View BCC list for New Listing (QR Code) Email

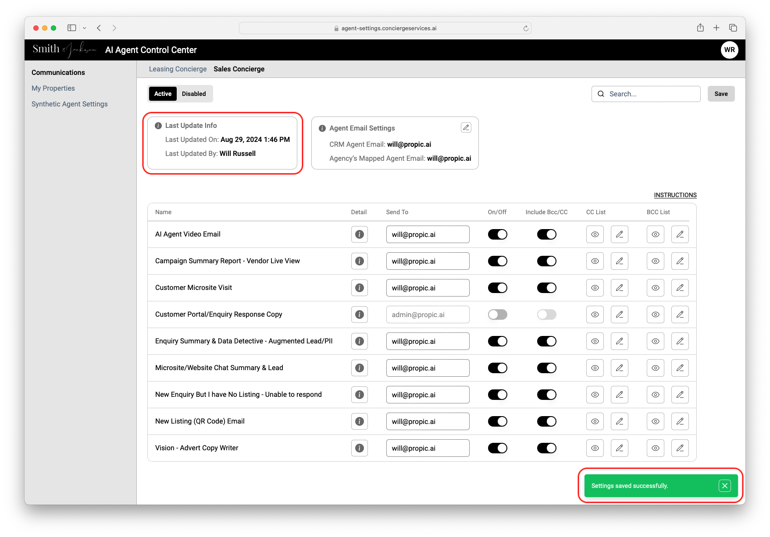point(656,421)
